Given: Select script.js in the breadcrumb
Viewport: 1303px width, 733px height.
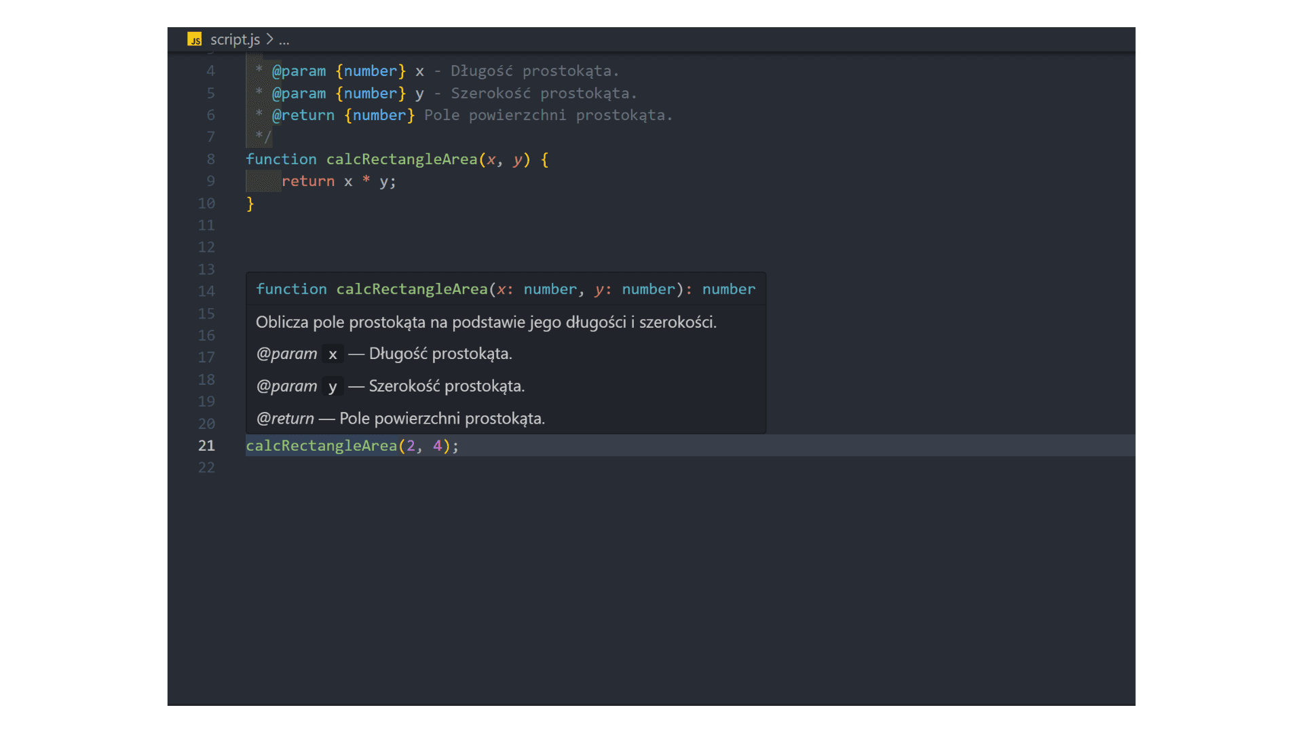Looking at the screenshot, I should pos(235,39).
